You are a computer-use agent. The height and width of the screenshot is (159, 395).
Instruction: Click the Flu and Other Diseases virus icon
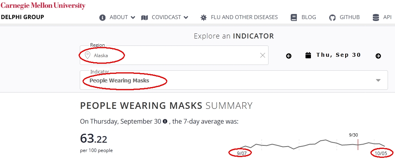pos(204,17)
